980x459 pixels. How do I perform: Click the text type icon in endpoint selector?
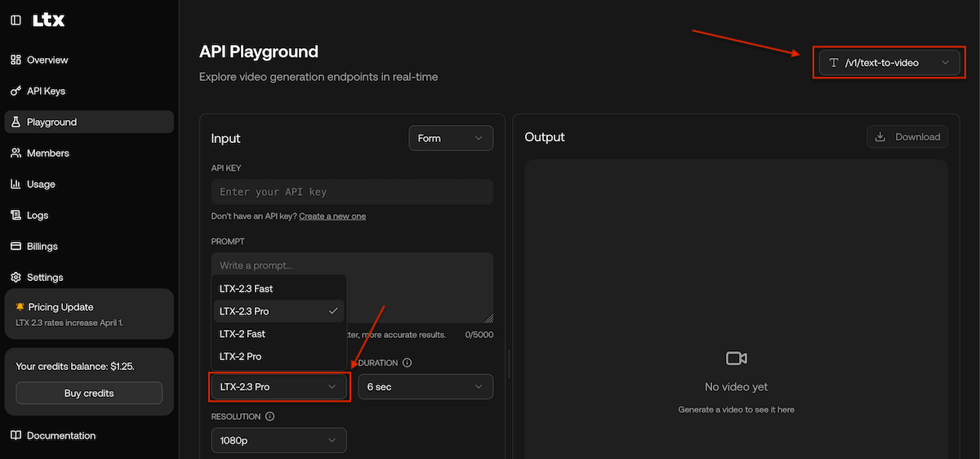click(834, 63)
